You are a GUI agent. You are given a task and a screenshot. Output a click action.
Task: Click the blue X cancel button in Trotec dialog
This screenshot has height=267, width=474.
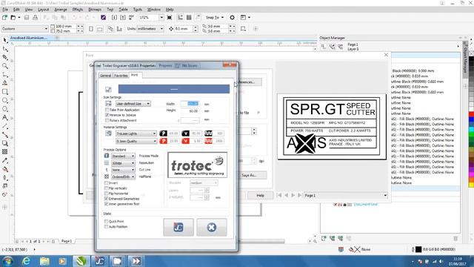click(212, 227)
